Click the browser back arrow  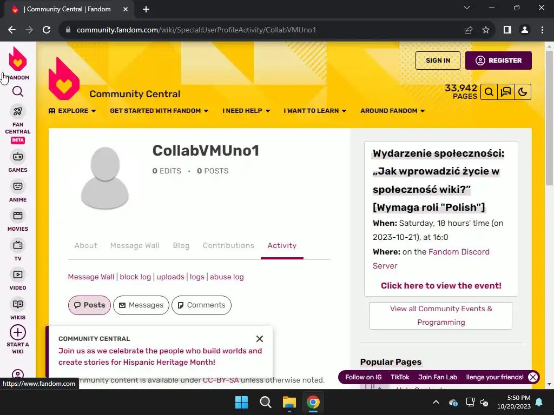pyautogui.click(x=12, y=30)
